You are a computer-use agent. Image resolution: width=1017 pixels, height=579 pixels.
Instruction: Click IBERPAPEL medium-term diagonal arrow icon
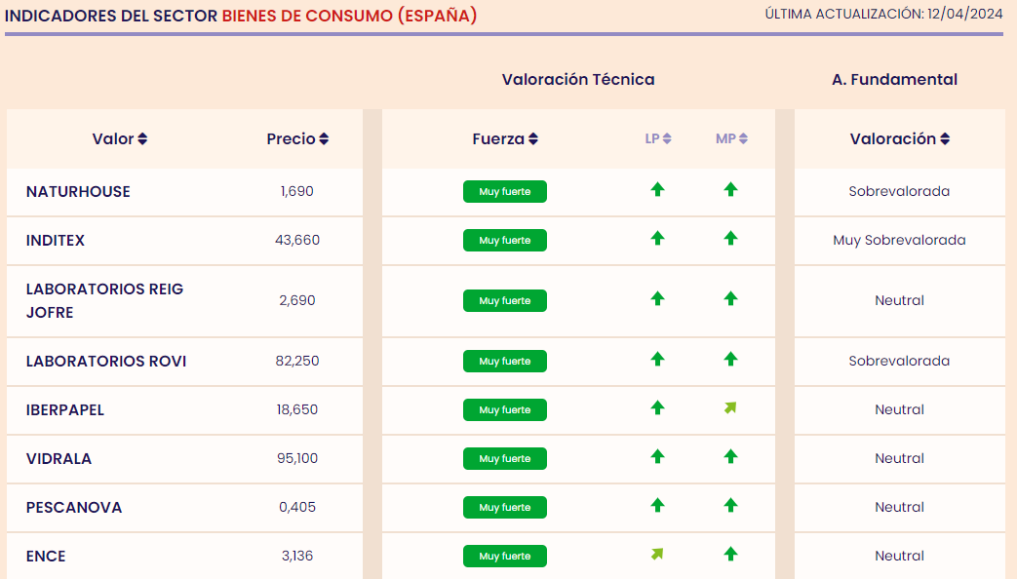(730, 408)
